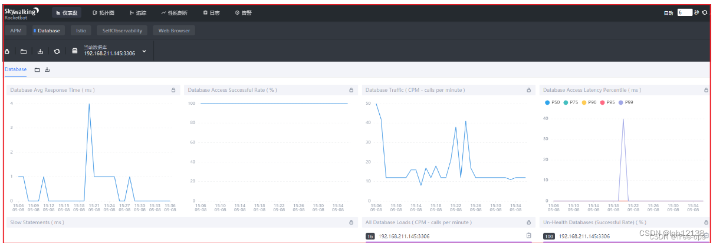The image size is (713, 243).
Task: Open the 拓扑图 topology menu
Action: (x=104, y=13)
